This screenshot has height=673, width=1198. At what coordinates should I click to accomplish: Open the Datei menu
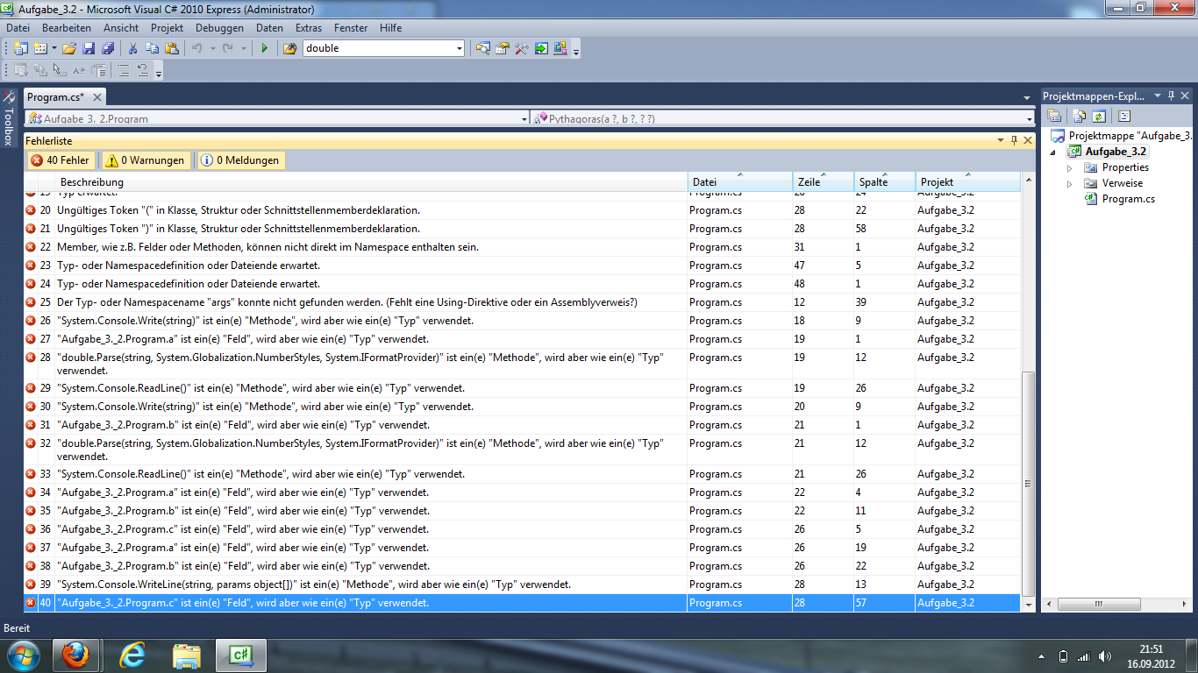tap(18, 28)
